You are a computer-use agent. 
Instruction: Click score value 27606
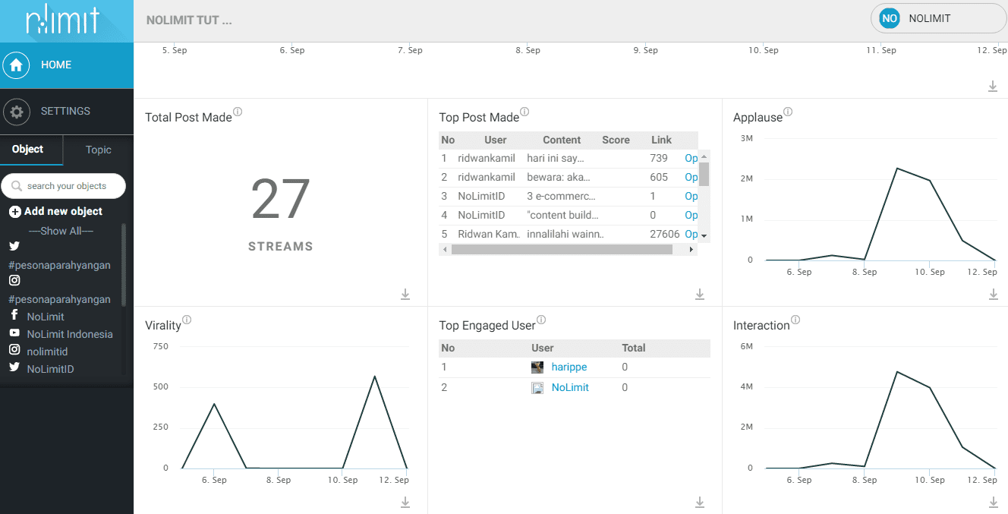point(665,235)
